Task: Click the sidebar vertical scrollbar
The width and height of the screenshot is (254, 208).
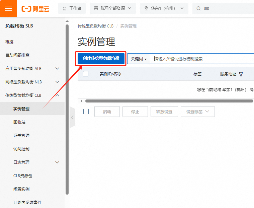Action: tap(67, 110)
